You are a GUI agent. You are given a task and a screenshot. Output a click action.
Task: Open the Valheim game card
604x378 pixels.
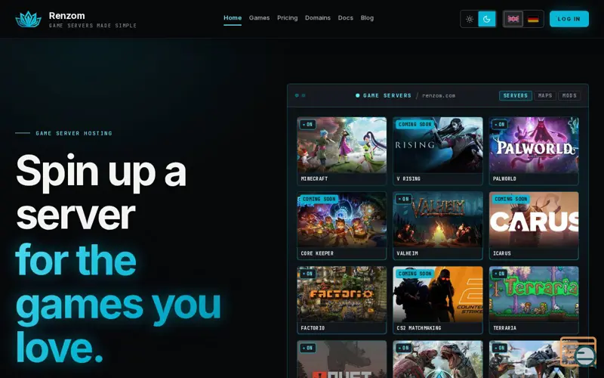click(438, 225)
